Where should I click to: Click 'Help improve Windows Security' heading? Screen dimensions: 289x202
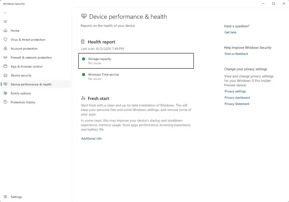[248, 48]
